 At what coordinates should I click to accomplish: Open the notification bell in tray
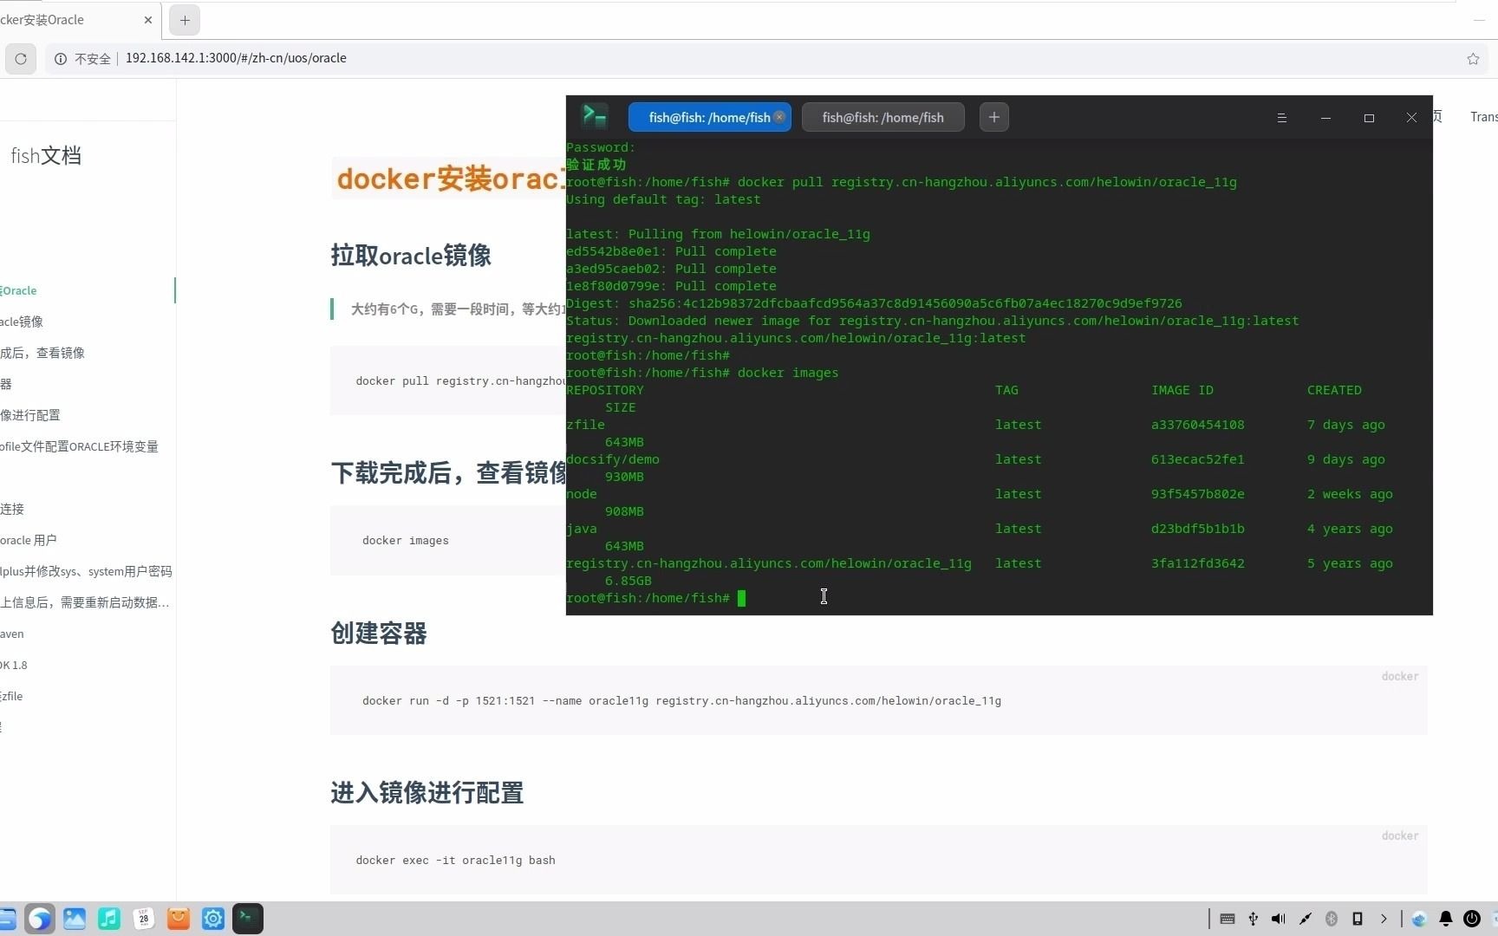pos(1446,919)
